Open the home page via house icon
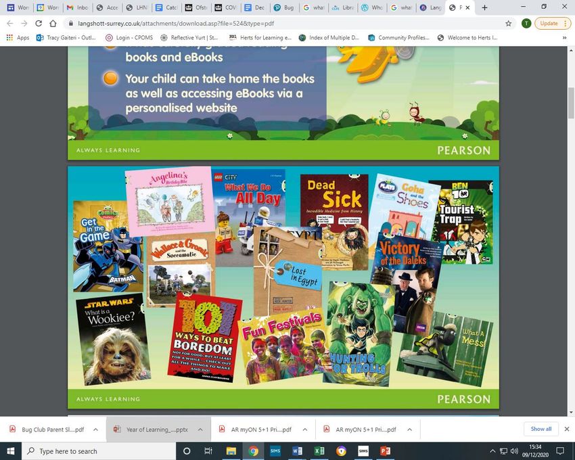575x460 pixels. pos(53,24)
